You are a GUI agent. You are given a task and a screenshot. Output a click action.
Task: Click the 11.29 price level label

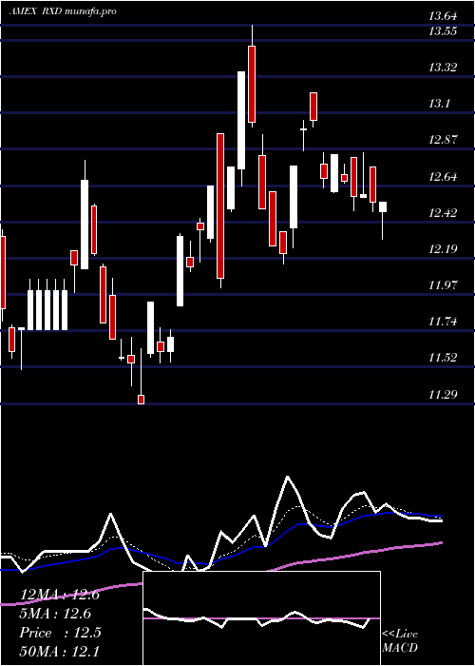[x=444, y=395]
